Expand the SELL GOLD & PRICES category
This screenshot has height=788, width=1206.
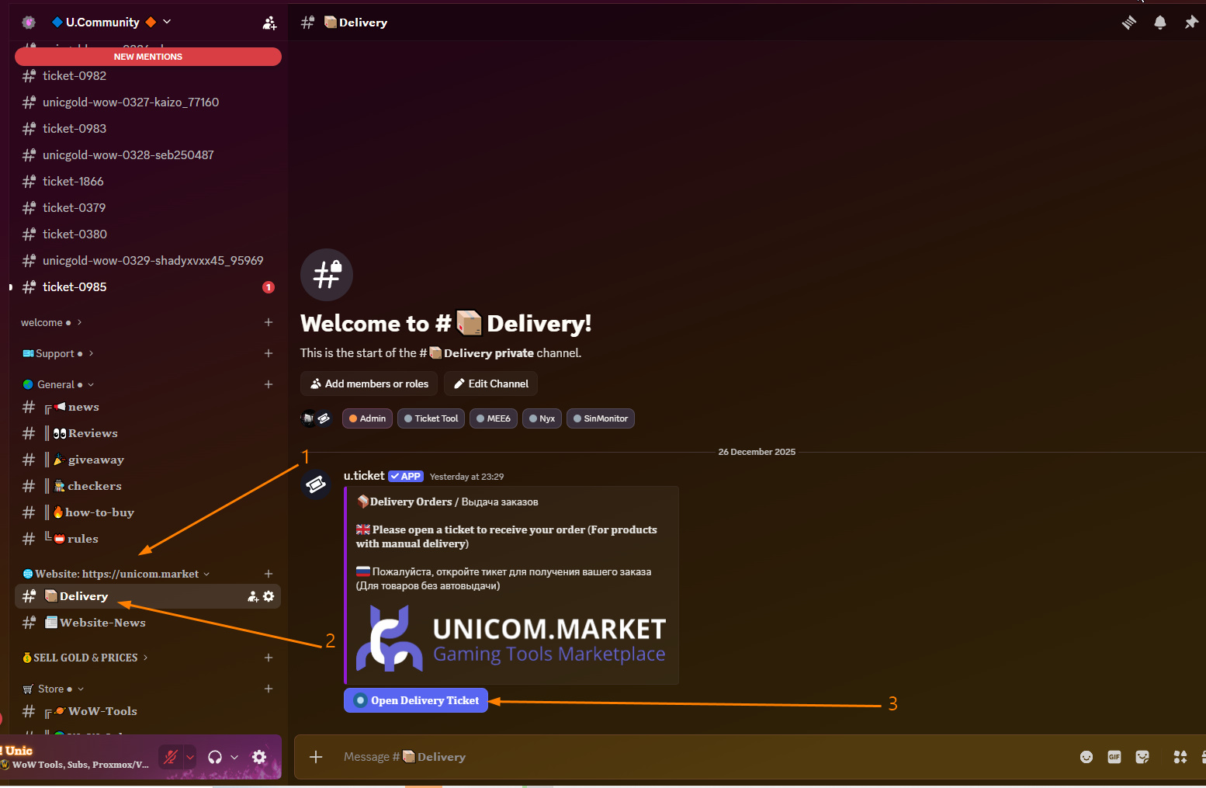tap(85, 658)
